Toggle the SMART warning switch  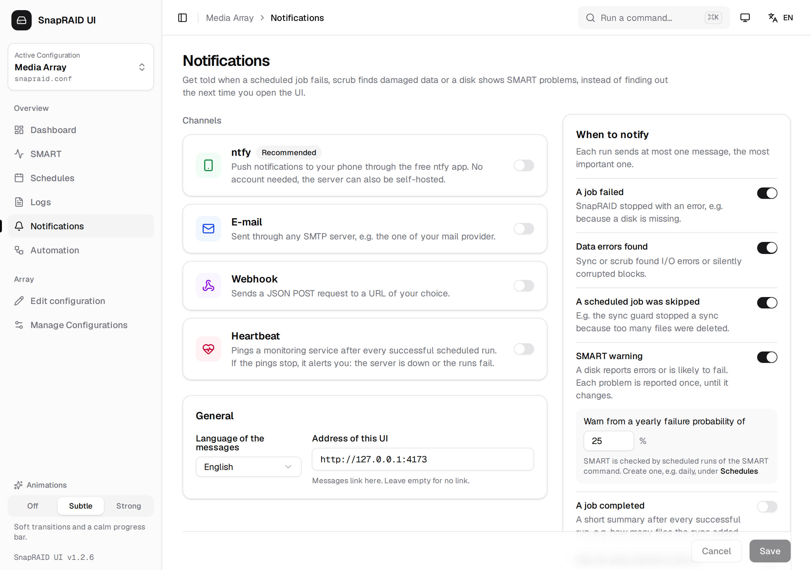click(x=767, y=357)
